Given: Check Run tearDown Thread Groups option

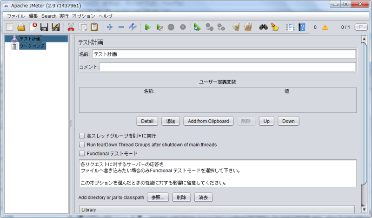Looking at the screenshot, I should (82, 144).
